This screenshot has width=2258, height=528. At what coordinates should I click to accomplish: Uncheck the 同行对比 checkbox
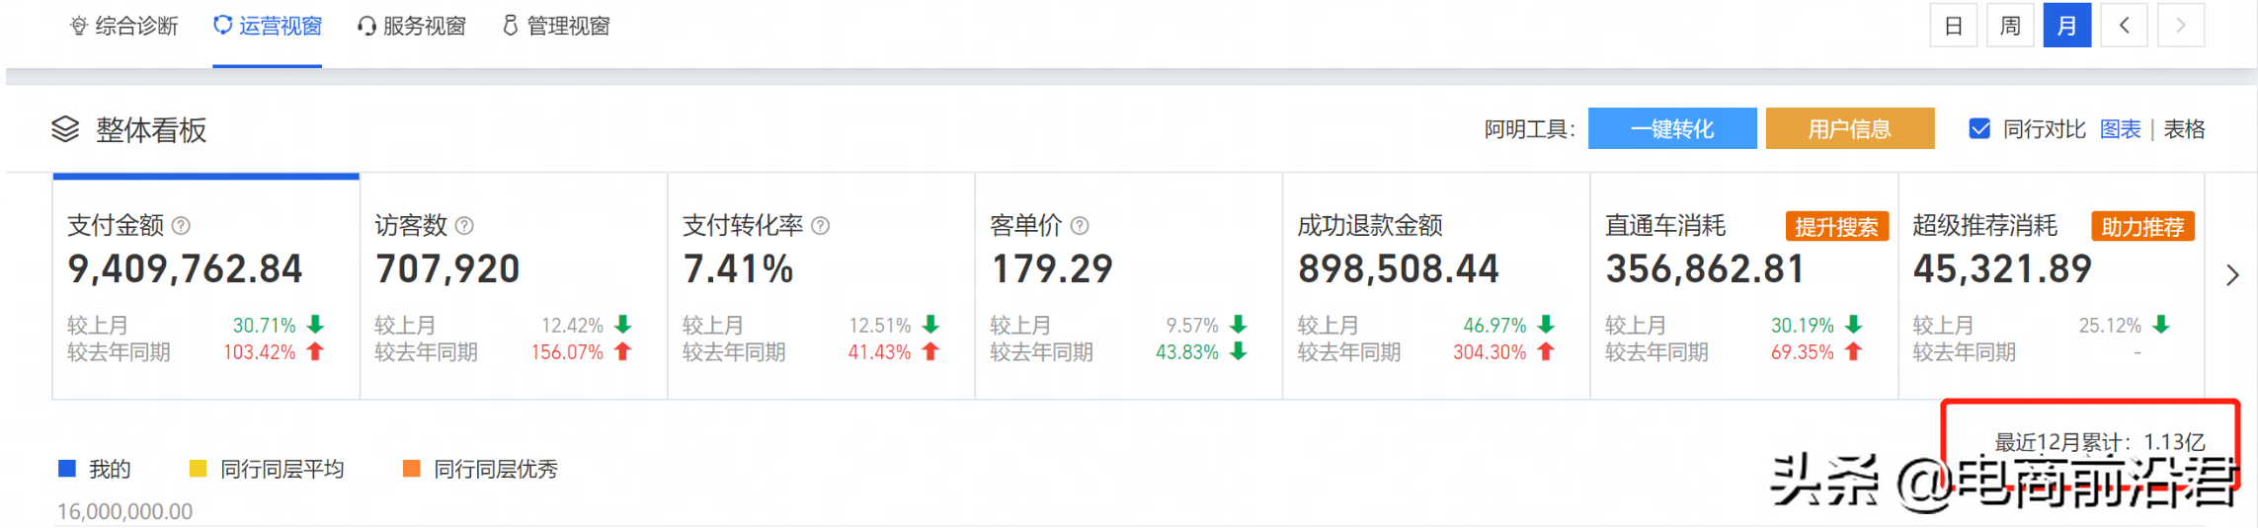(1979, 128)
